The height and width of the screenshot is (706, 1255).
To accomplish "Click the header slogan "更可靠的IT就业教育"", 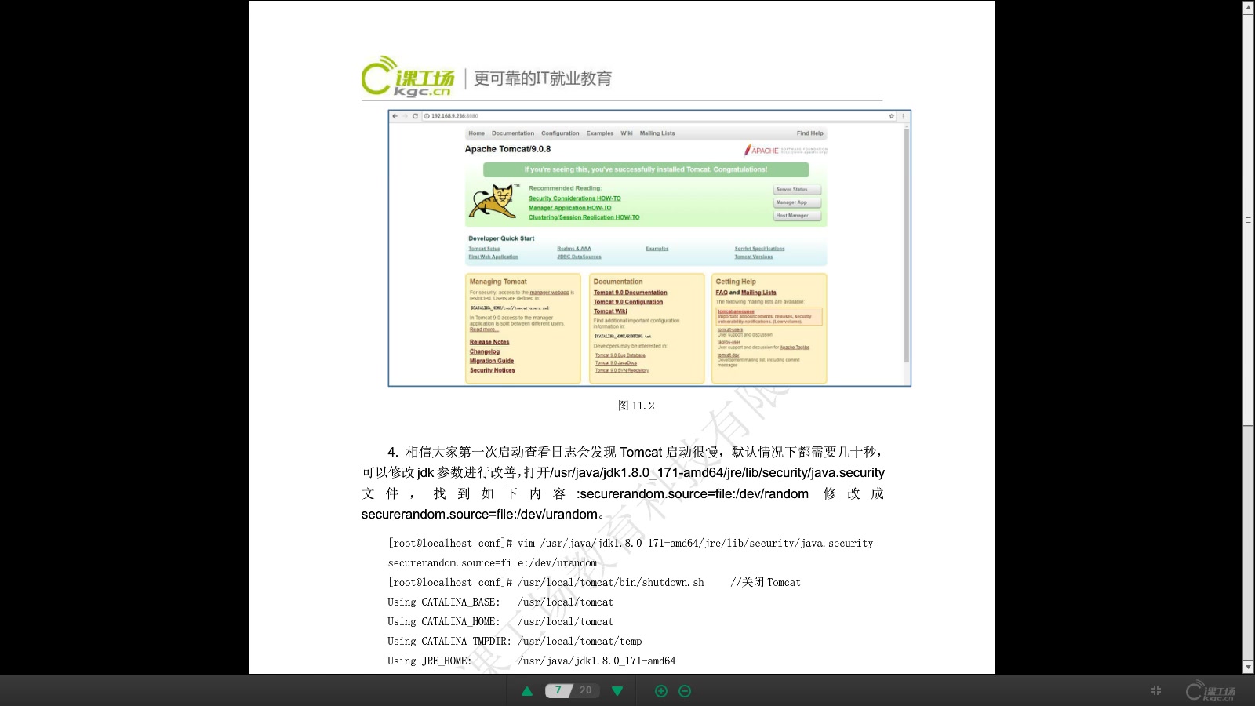I will coord(543,78).
